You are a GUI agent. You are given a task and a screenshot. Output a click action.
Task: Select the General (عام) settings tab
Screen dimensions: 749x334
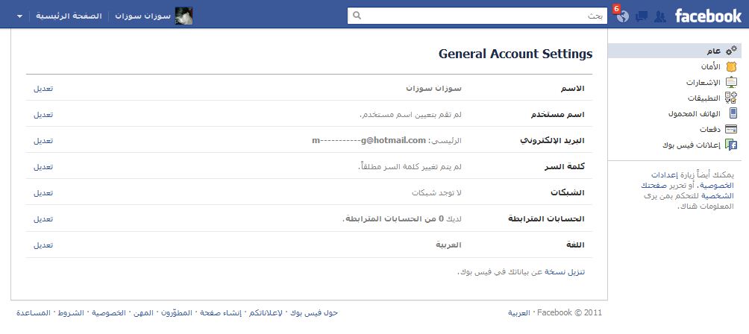pos(713,51)
